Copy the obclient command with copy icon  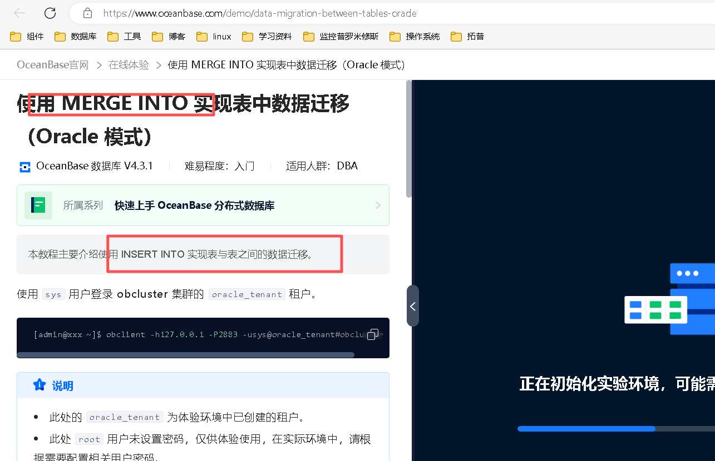(373, 334)
